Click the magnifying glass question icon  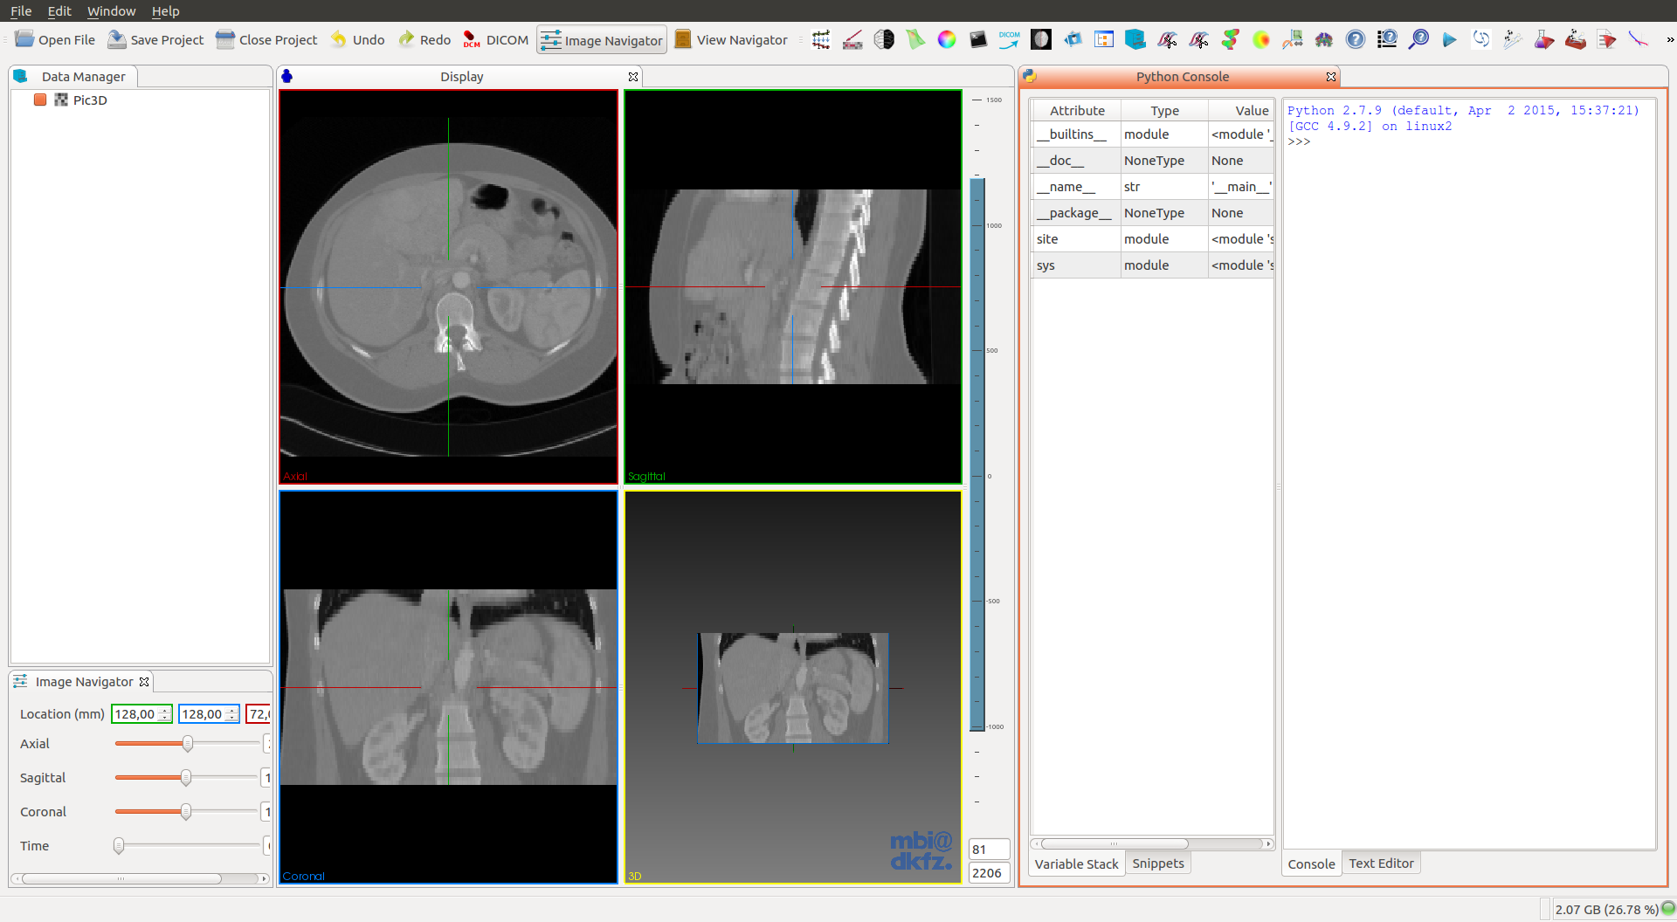[1418, 39]
